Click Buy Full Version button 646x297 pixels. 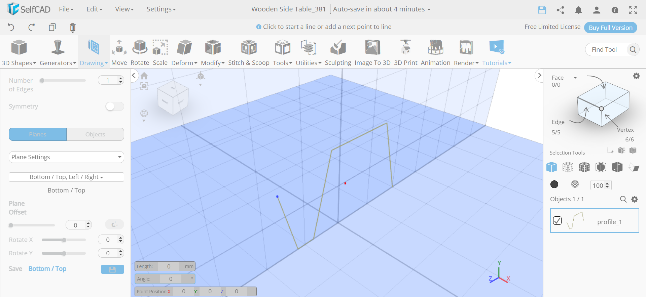pyautogui.click(x=610, y=28)
